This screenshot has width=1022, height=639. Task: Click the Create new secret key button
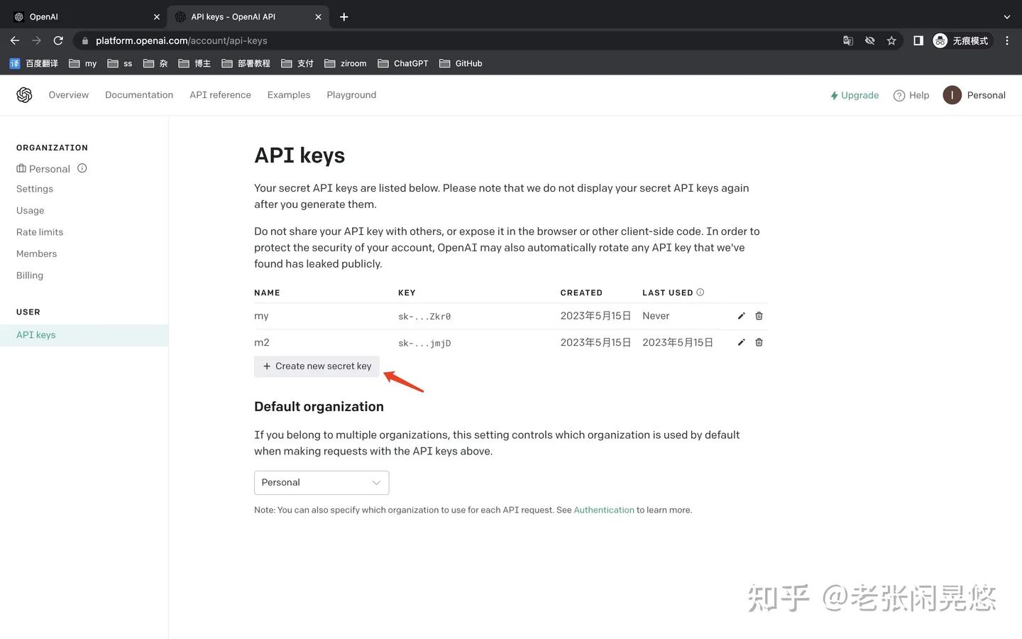click(317, 366)
